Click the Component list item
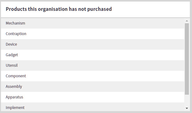Viewport: 192px width, 113px height. click(x=93, y=76)
